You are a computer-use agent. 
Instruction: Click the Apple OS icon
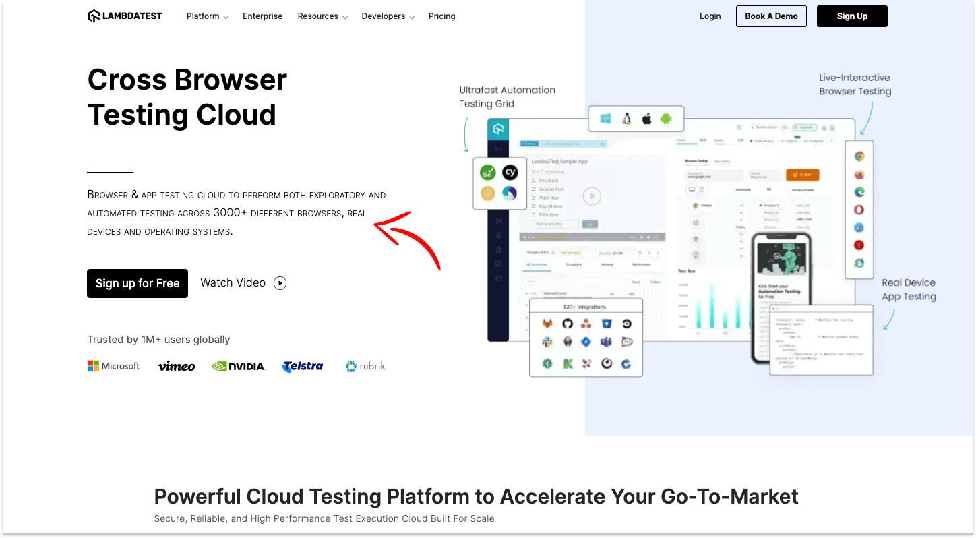(x=646, y=119)
